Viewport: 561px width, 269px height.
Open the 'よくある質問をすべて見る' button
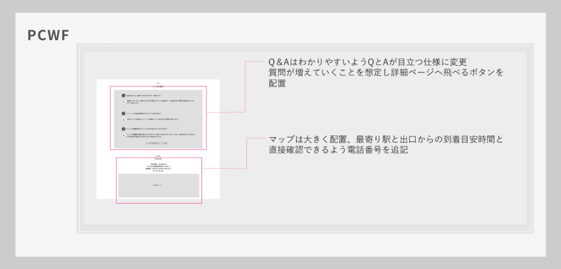(157, 143)
